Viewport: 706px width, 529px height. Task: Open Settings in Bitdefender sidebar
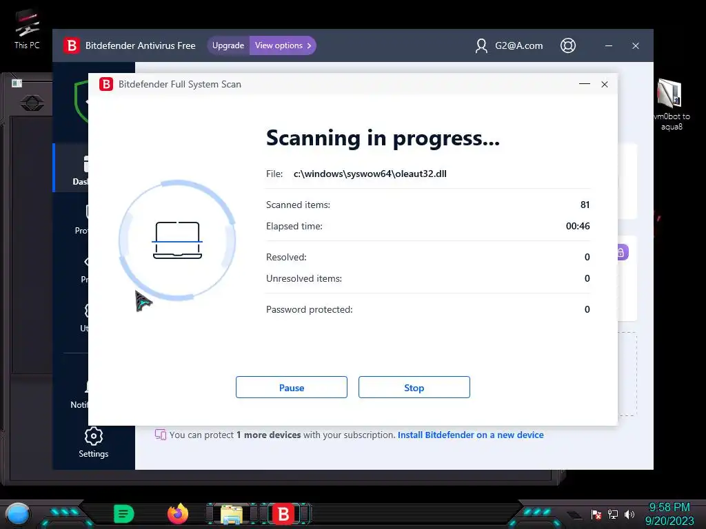(x=94, y=443)
